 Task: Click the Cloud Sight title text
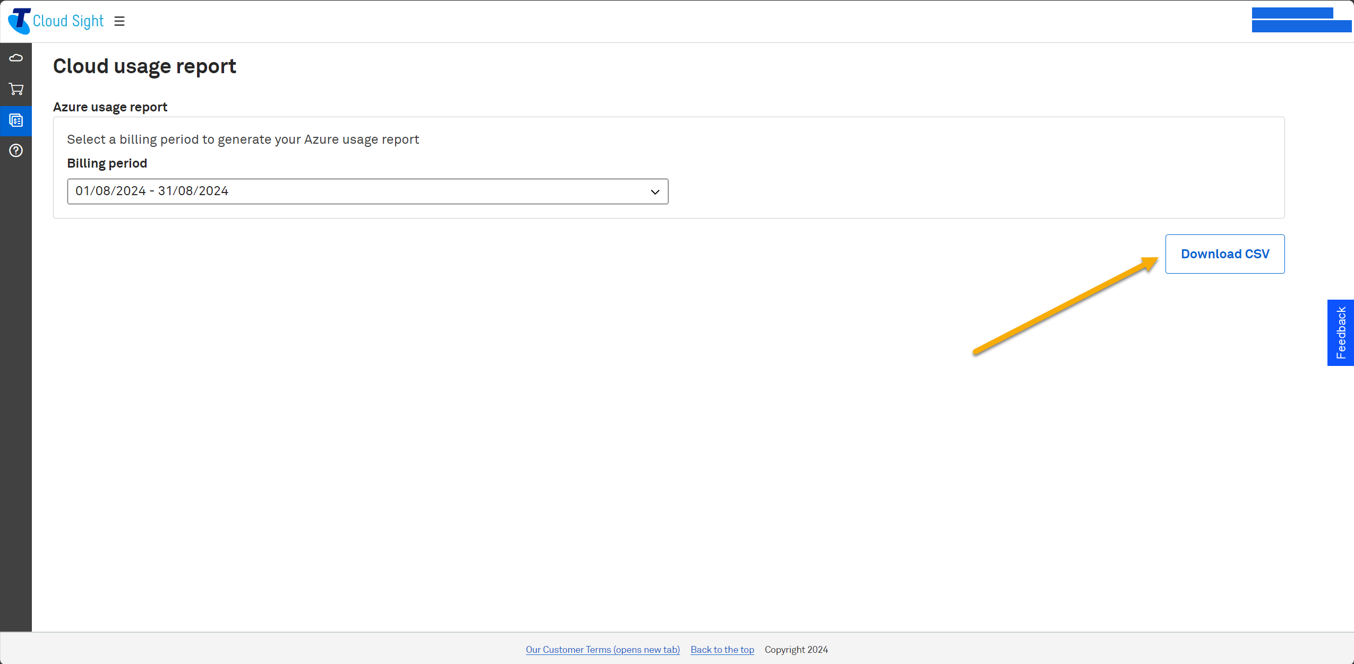click(x=68, y=21)
